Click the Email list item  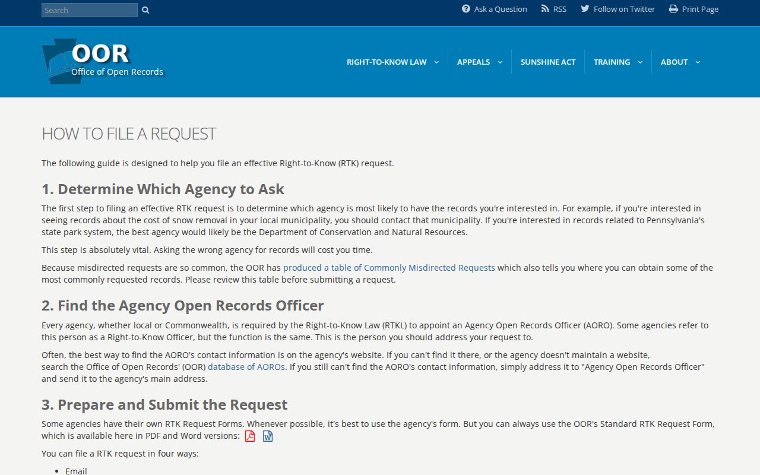pos(76,471)
